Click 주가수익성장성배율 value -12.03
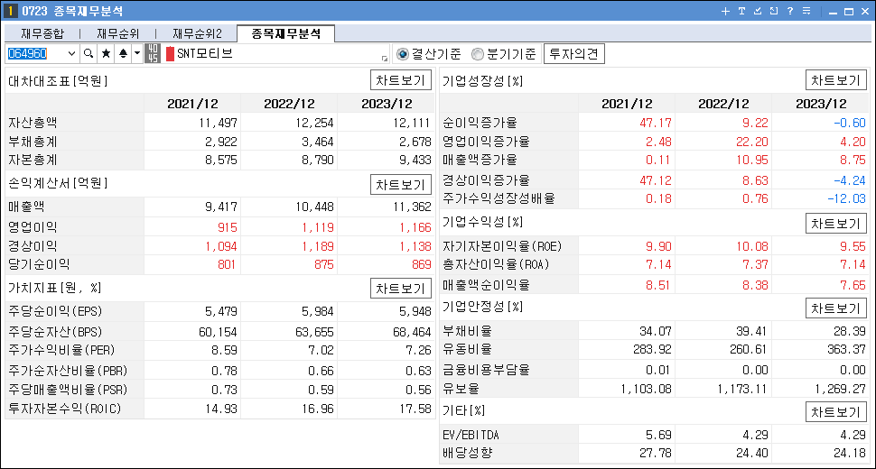The image size is (876, 469). point(846,198)
